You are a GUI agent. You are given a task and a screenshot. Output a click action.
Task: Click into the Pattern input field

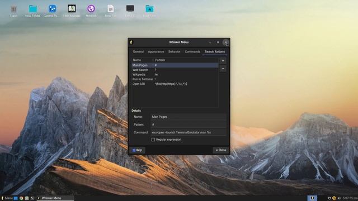tap(189, 125)
